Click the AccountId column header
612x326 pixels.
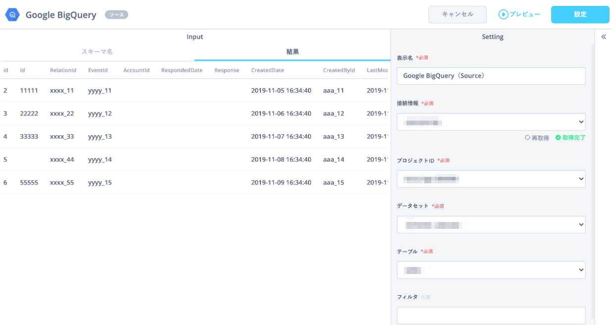pyautogui.click(x=136, y=70)
